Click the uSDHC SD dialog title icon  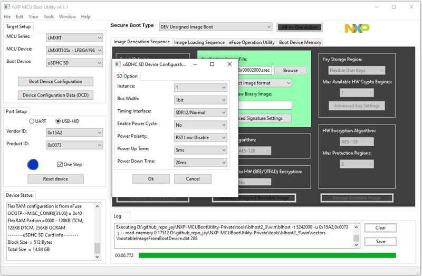tap(118, 64)
